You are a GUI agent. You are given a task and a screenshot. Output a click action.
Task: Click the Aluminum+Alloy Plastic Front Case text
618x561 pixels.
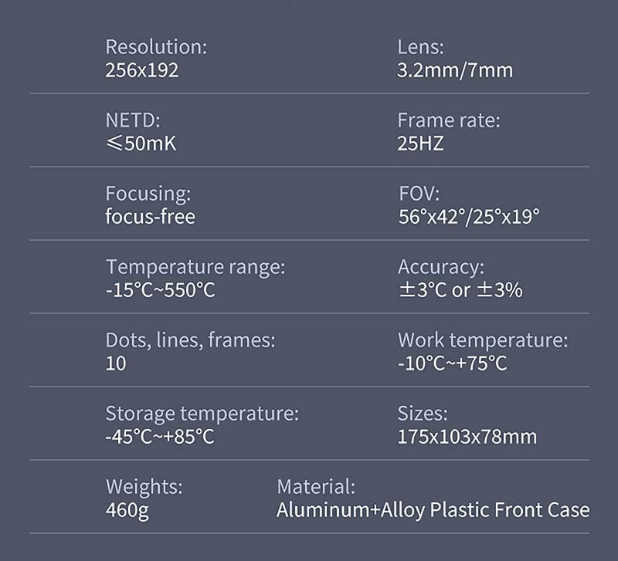(x=433, y=510)
